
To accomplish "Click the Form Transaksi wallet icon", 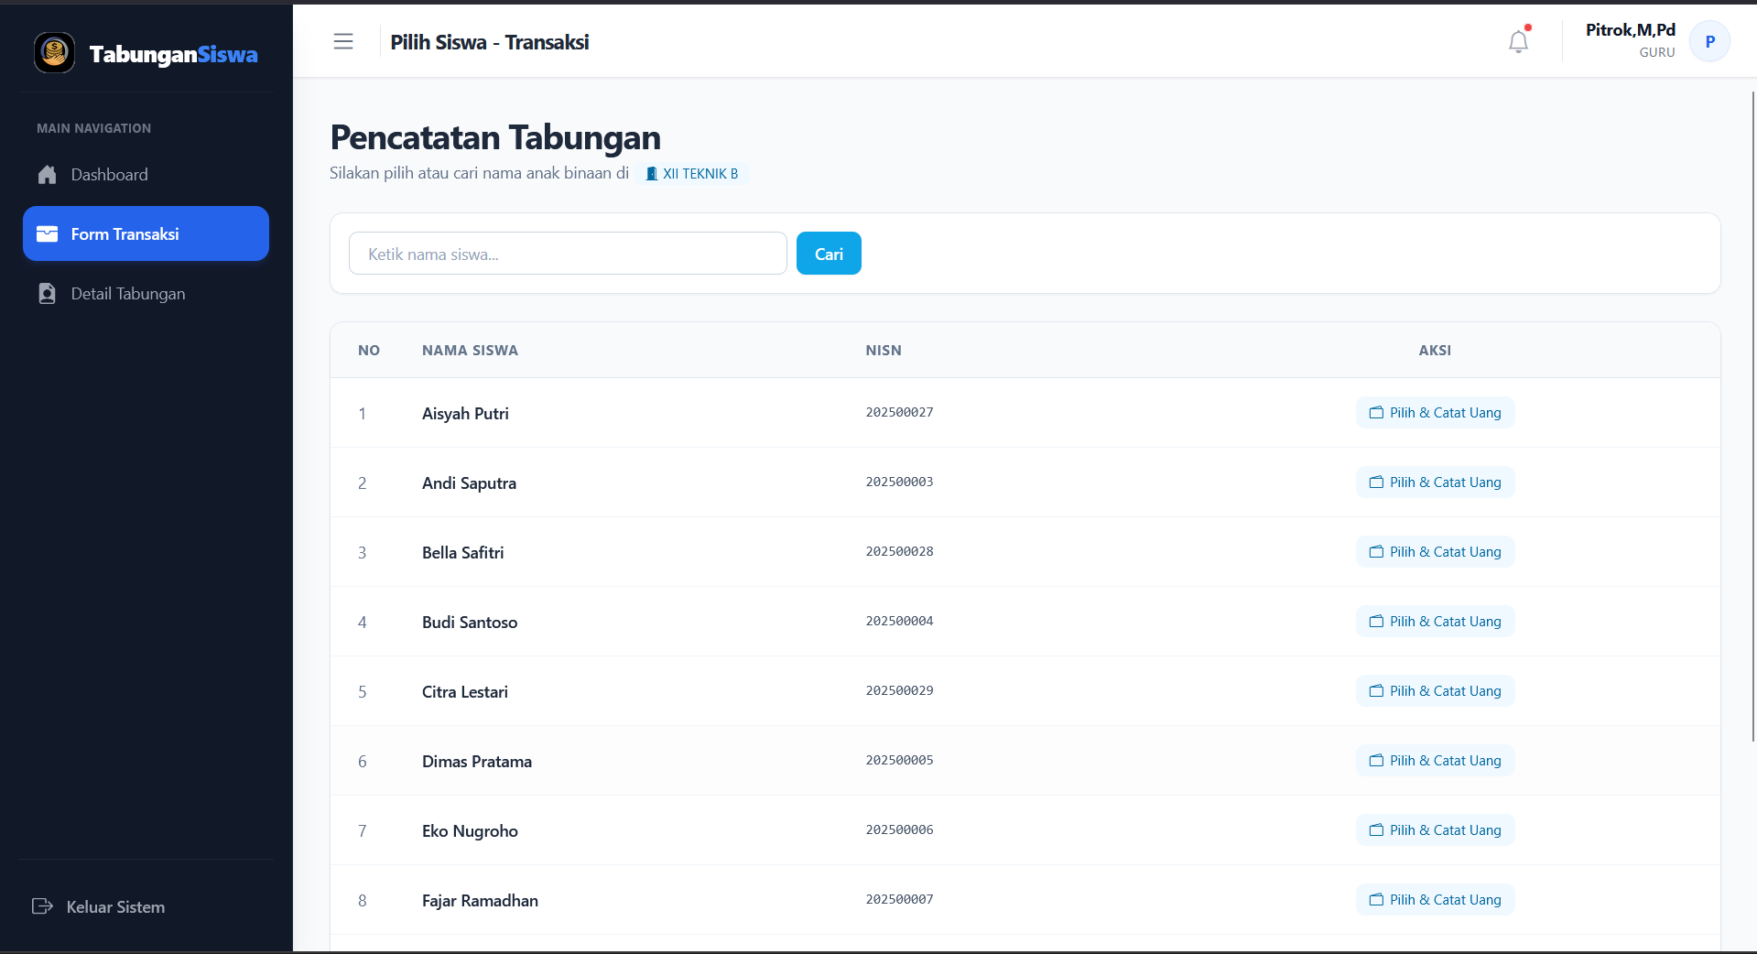I will coord(48,234).
